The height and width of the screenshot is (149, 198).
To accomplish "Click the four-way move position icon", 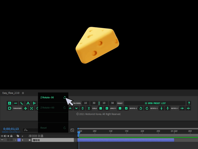I will [x=25, y=108].
